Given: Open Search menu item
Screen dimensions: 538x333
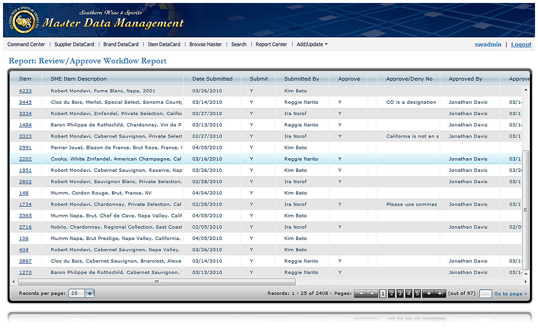Looking at the screenshot, I should pos(239,44).
